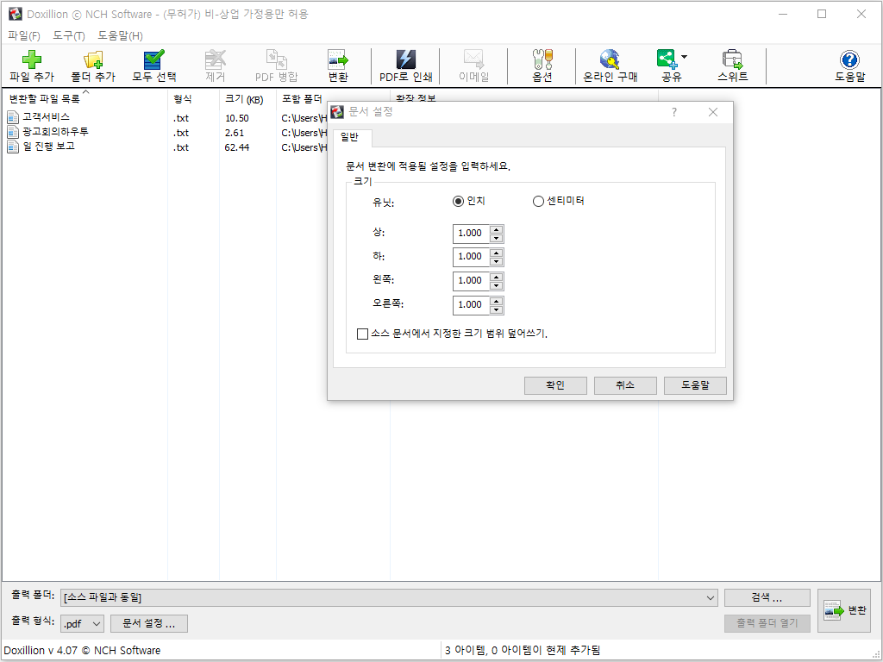Click the Select All (모두 선택) icon
Viewport: 883px width, 662px height.
click(153, 59)
